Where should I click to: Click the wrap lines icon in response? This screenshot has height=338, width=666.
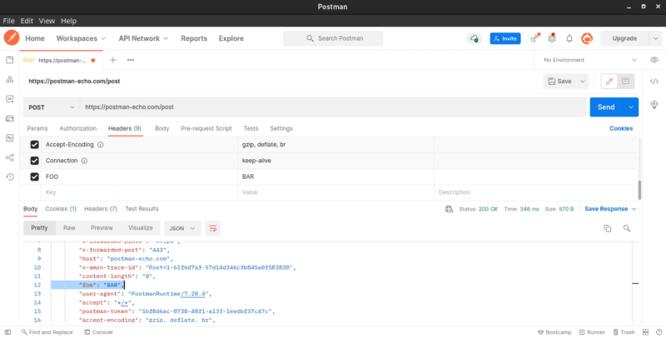coord(213,228)
